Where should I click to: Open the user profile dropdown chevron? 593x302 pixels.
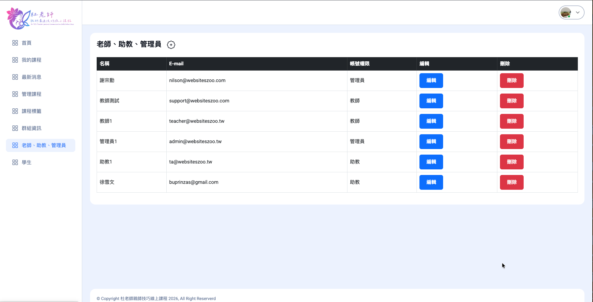578,12
